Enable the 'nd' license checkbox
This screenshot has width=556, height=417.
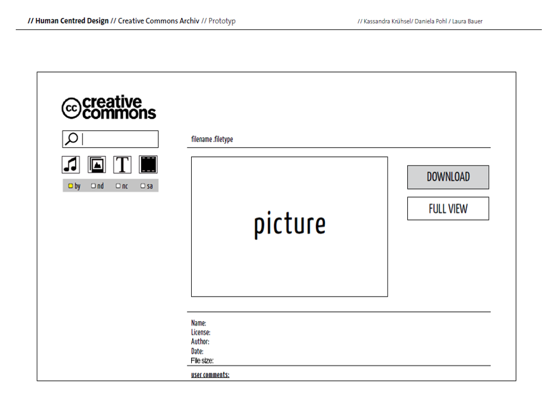93,186
